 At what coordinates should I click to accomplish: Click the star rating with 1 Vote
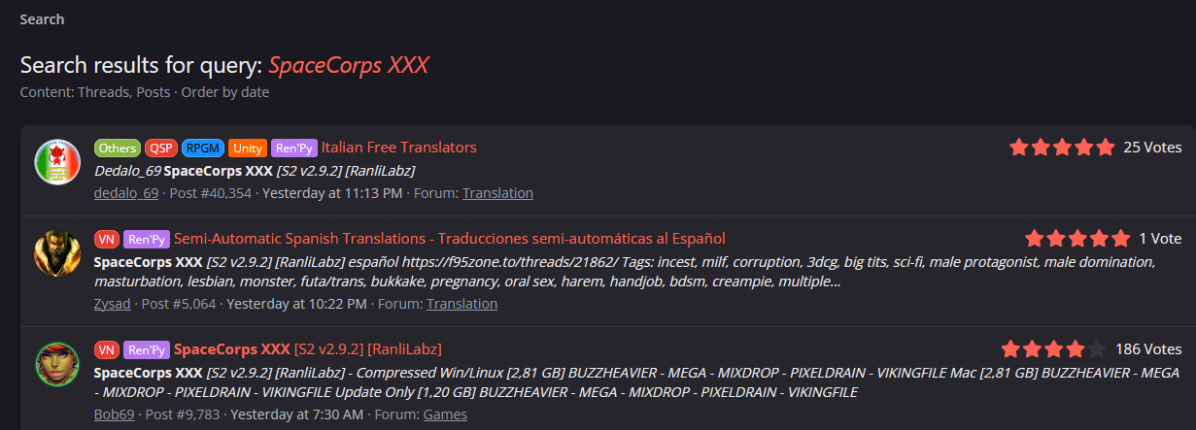point(1077,239)
